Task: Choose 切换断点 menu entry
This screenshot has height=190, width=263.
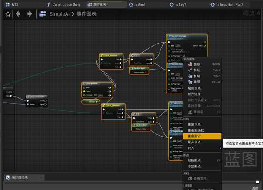Action: (x=202, y=160)
